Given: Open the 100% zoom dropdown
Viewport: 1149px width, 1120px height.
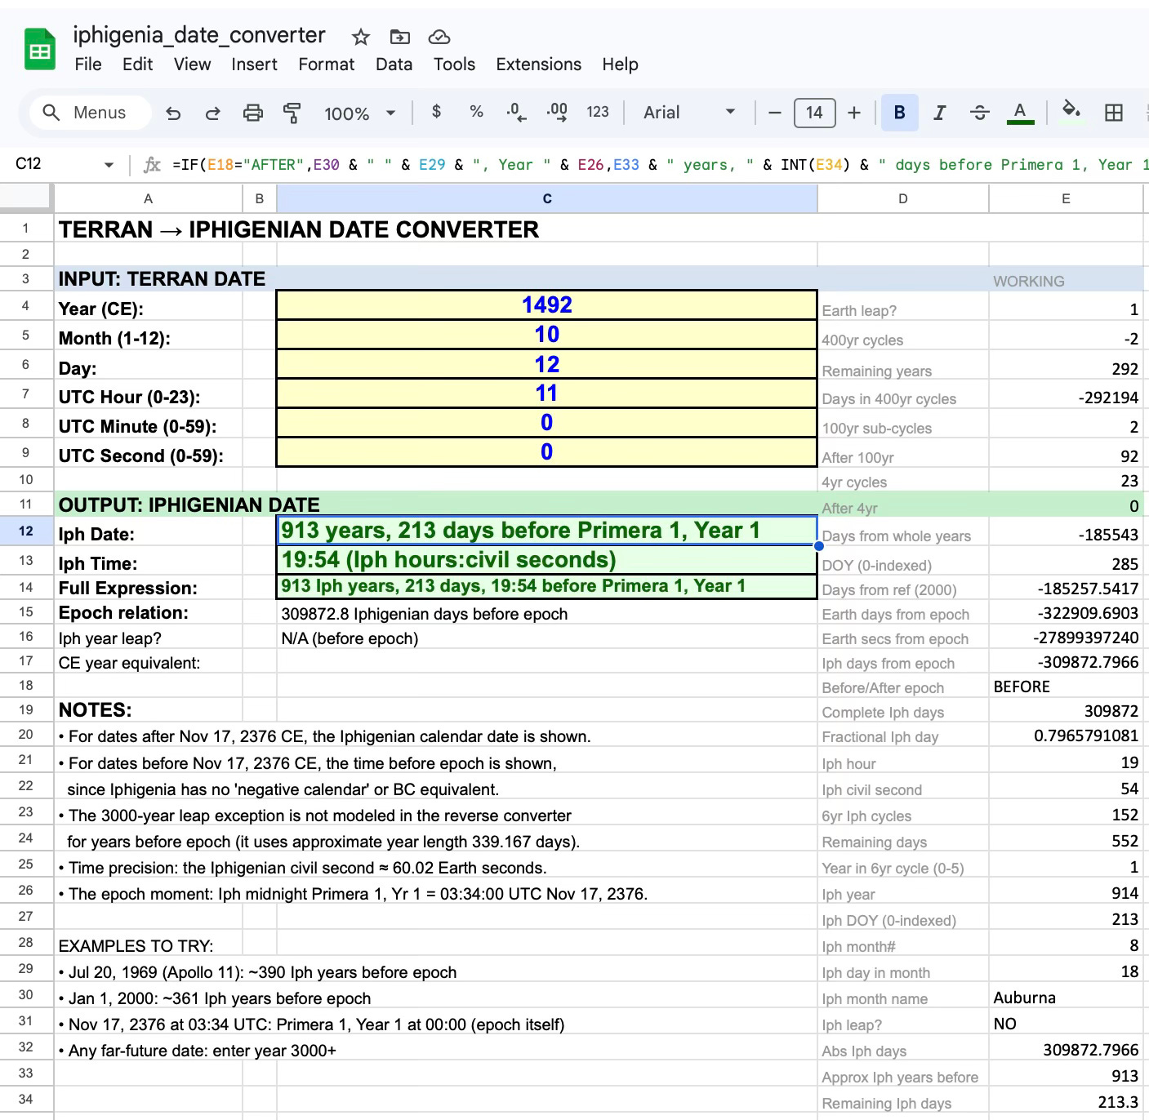Looking at the screenshot, I should 359,113.
